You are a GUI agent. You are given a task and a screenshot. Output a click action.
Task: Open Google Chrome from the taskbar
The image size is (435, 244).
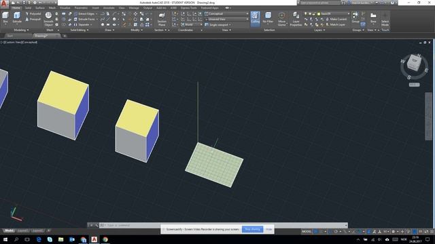pyautogui.click(x=105, y=239)
